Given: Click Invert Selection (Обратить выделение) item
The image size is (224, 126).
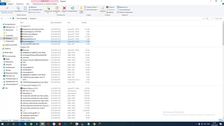Looking at the screenshot, I should tap(125, 12).
